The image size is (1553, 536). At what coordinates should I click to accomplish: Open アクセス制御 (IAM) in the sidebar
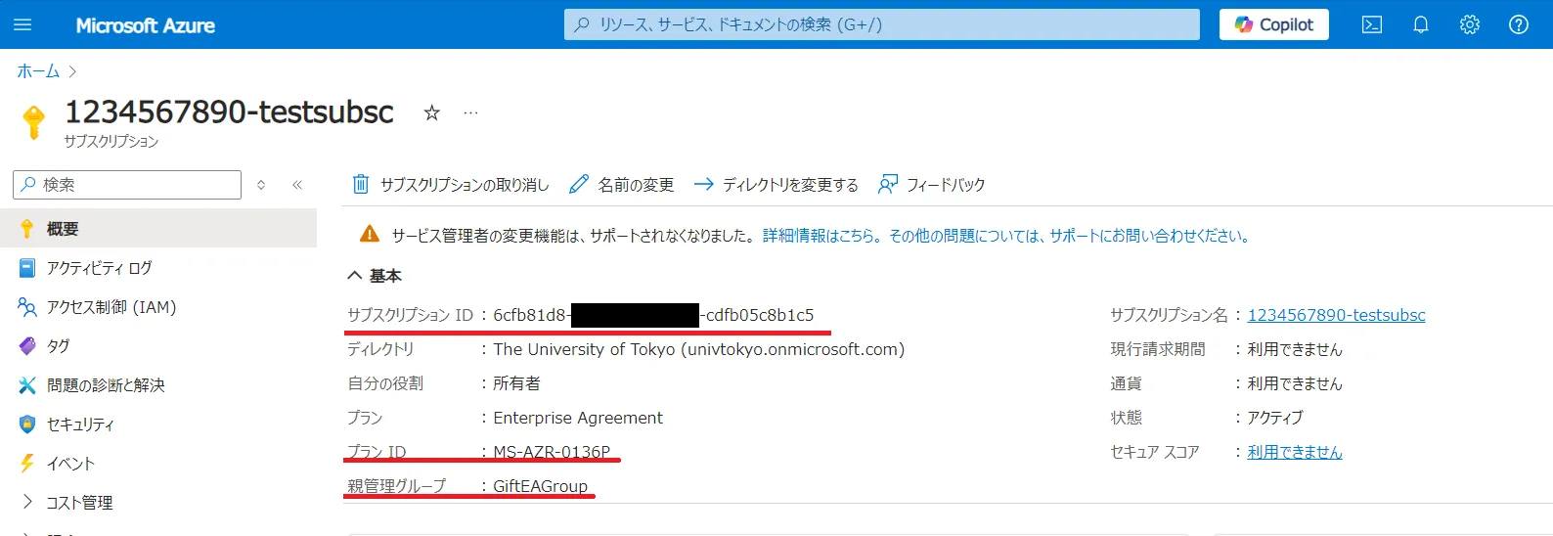click(111, 307)
